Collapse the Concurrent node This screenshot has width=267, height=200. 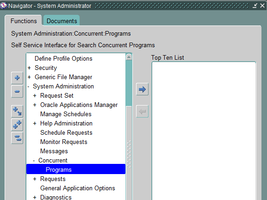coord(34,161)
